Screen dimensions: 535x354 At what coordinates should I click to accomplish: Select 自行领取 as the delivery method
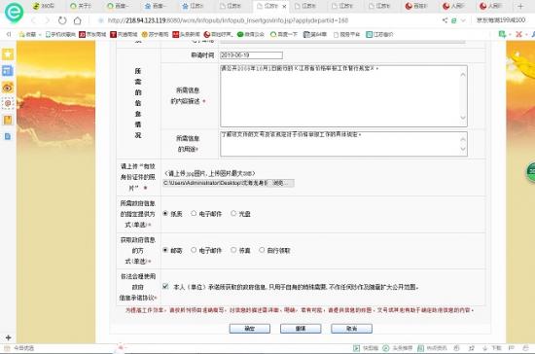pos(262,250)
